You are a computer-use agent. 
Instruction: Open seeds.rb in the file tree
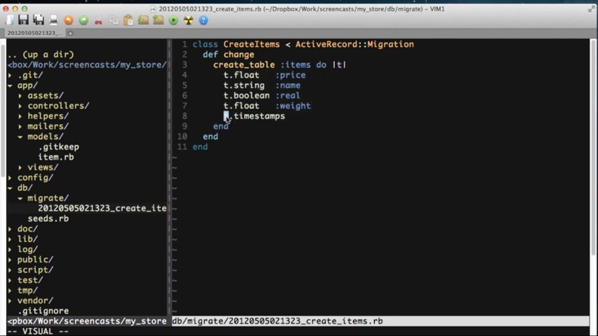click(48, 219)
